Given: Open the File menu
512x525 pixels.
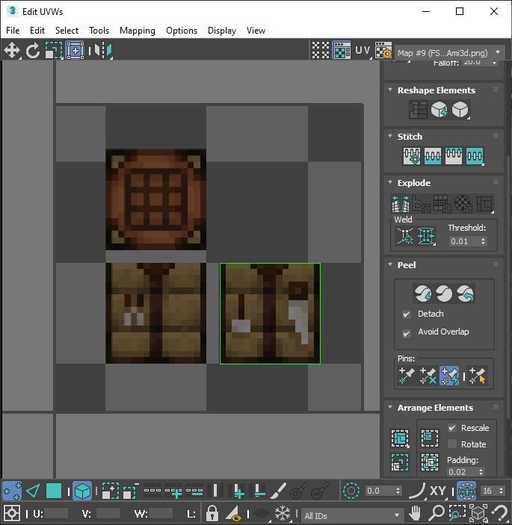Looking at the screenshot, I should click(x=13, y=31).
